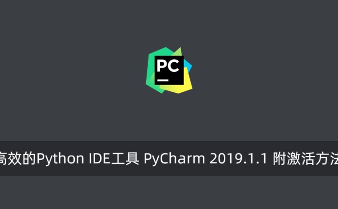Click the word Python in the caption
The width and height of the screenshot is (338, 209).
tap(60, 159)
